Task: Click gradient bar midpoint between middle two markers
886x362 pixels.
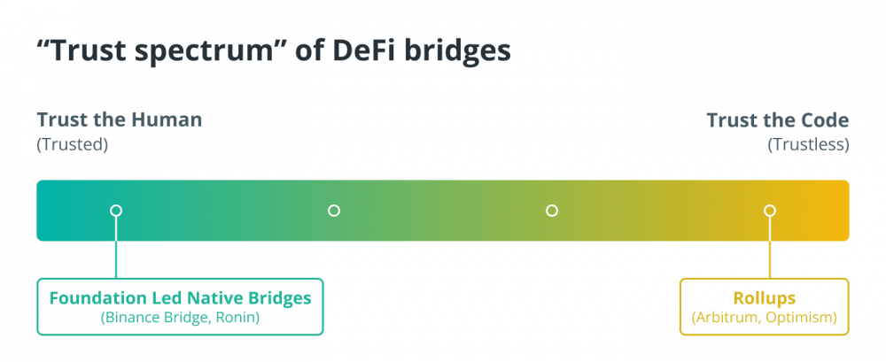Action: (x=443, y=211)
